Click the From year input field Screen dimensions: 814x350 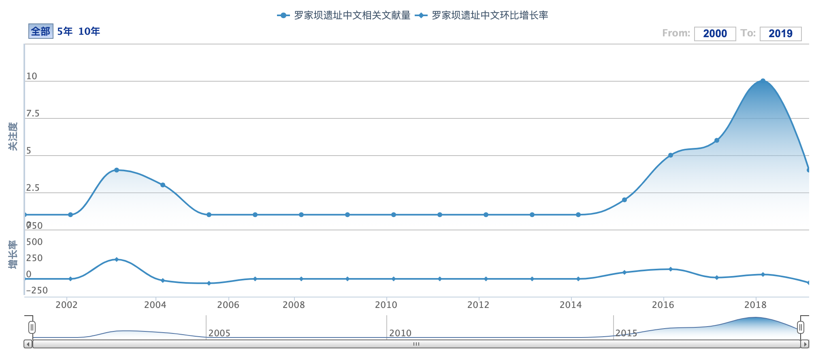click(x=715, y=34)
